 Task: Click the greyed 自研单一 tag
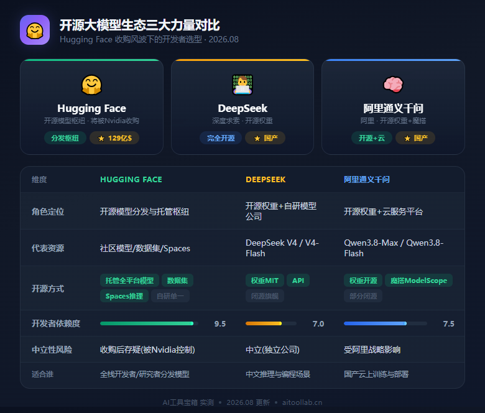pos(170,296)
